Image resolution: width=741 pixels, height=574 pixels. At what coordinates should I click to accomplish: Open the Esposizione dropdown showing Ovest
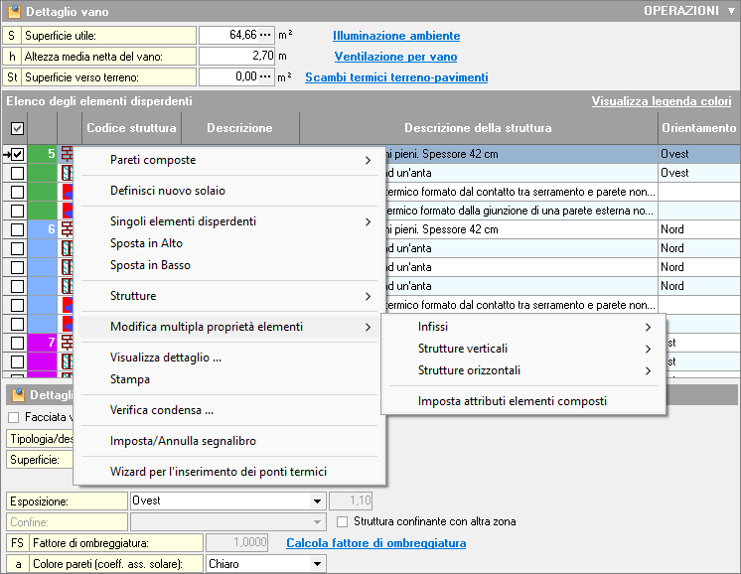317,502
